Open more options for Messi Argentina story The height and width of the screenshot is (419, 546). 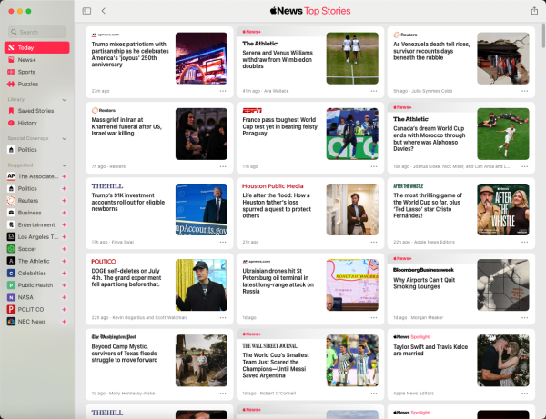pos(374,394)
